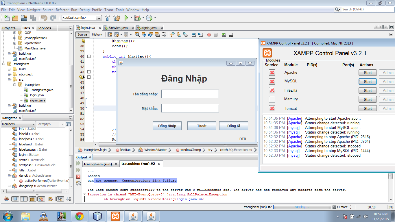The height and width of the screenshot is (222, 395).
Task: Open the XAMPP icon in Windows taskbar
Action: (115, 216)
